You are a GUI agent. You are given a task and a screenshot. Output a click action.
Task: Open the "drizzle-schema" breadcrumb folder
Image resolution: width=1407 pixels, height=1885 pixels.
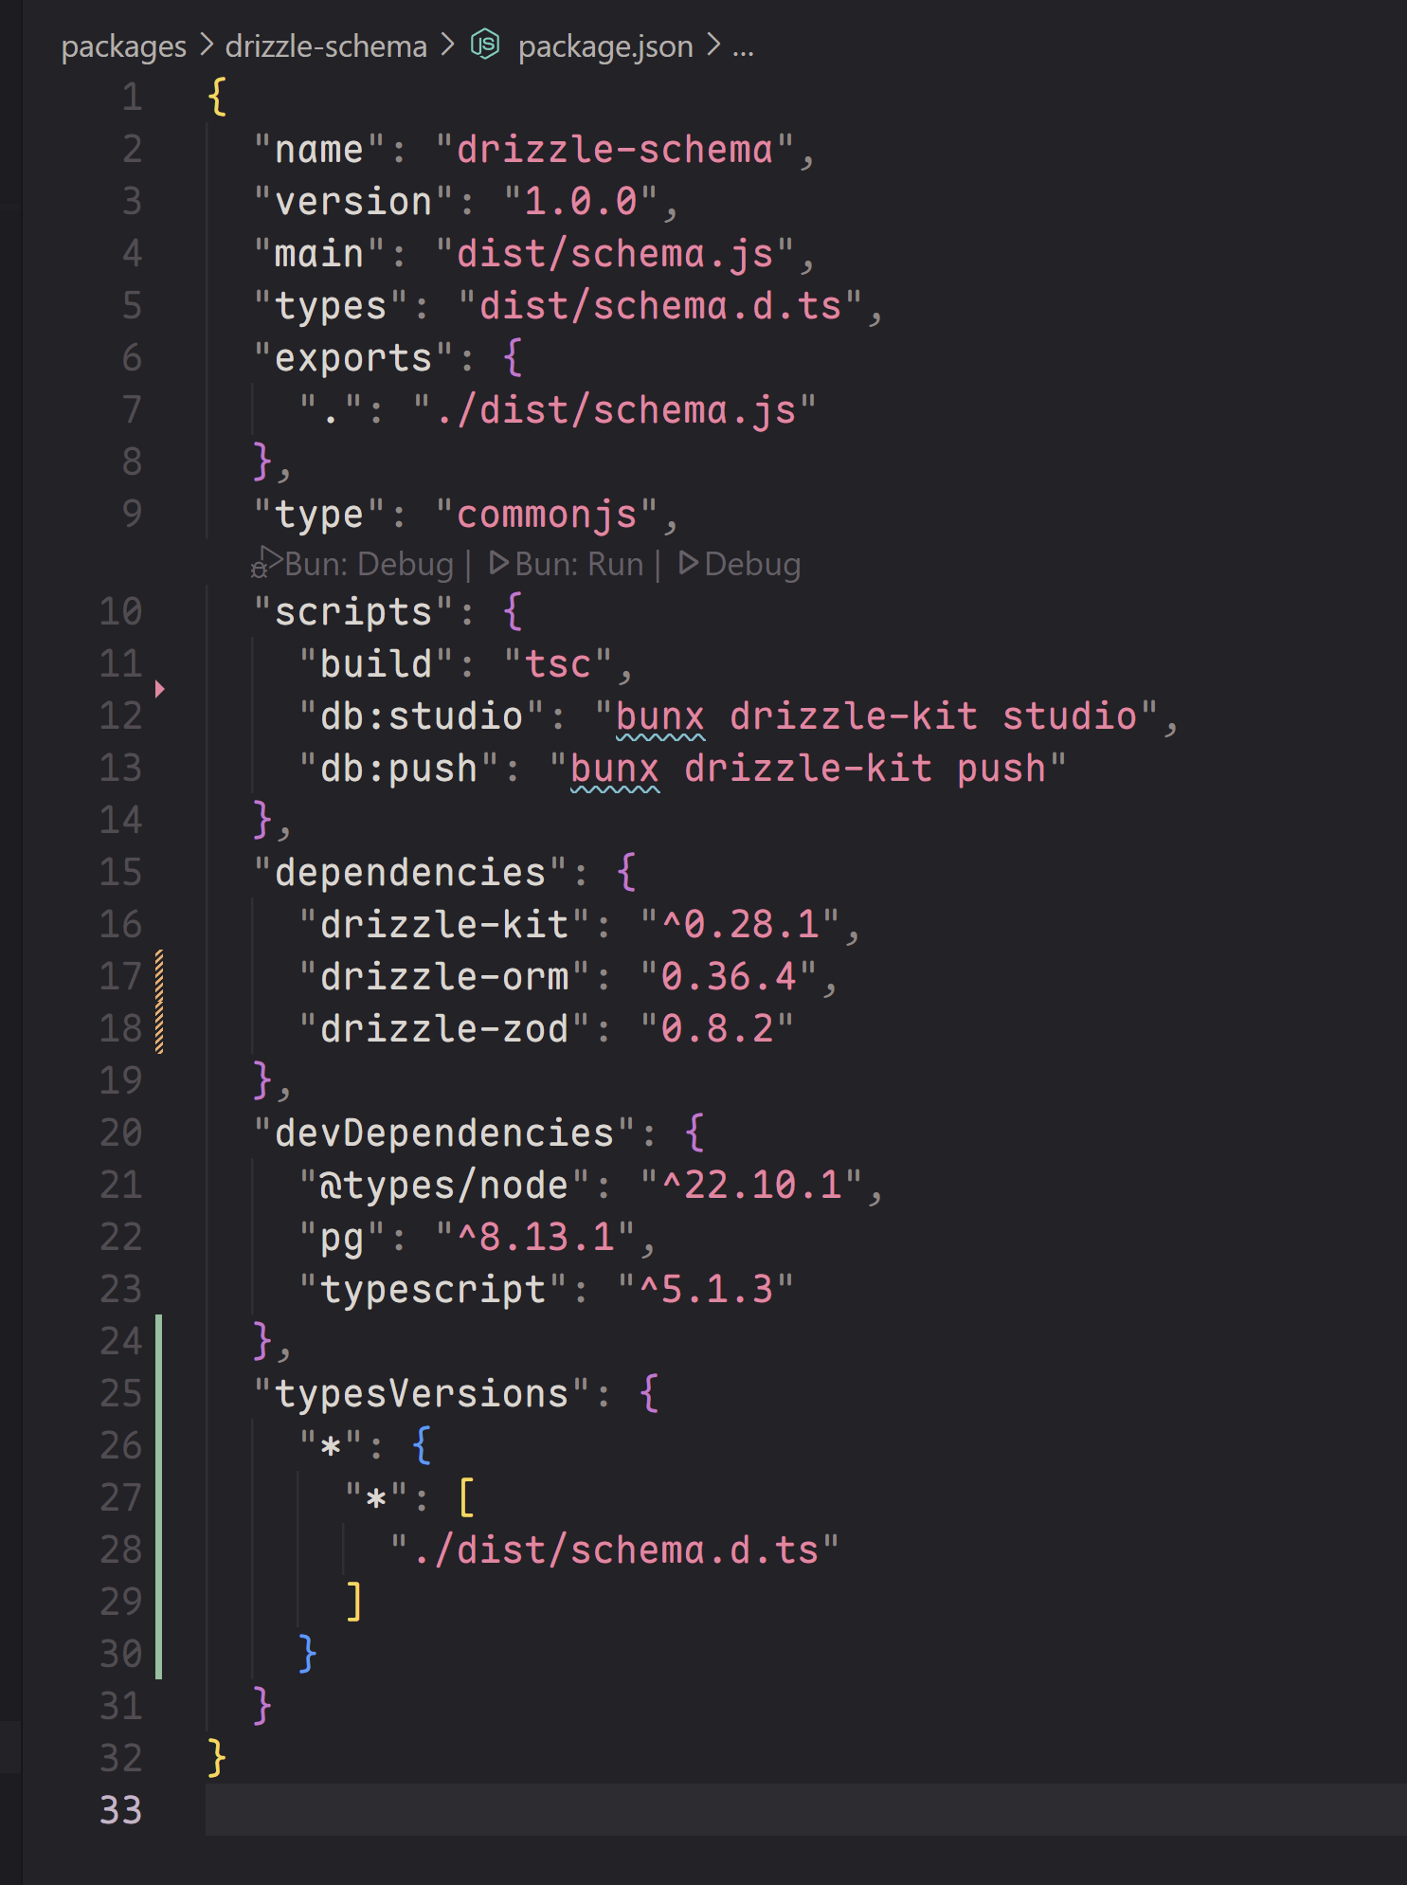[x=326, y=46]
